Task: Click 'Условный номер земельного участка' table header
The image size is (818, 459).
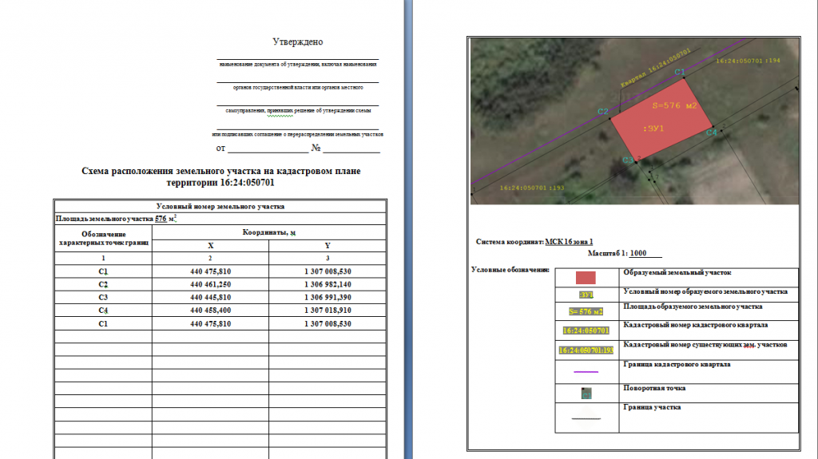Action: click(220, 207)
